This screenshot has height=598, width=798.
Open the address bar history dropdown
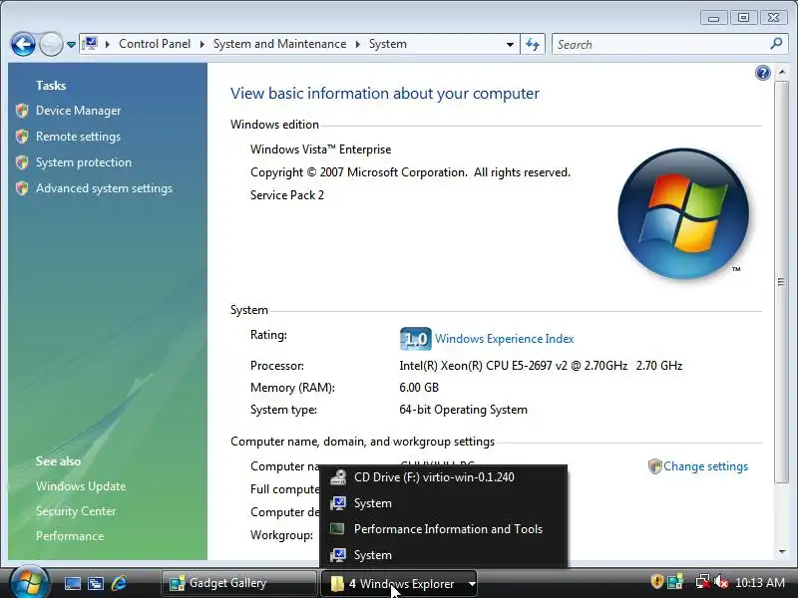click(x=510, y=44)
